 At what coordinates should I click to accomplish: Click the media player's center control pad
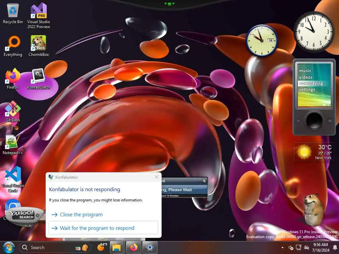[x=314, y=120]
